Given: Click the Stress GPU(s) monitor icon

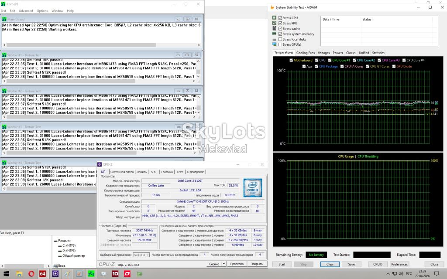Looking at the screenshot, I should coord(274,44).
